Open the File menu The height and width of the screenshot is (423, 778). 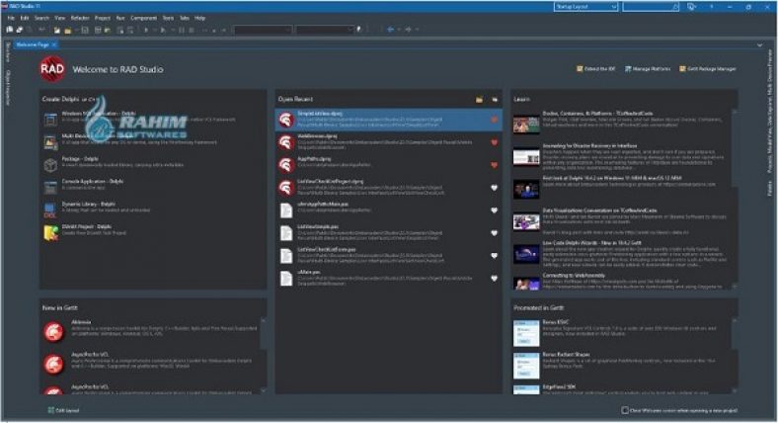[11, 19]
